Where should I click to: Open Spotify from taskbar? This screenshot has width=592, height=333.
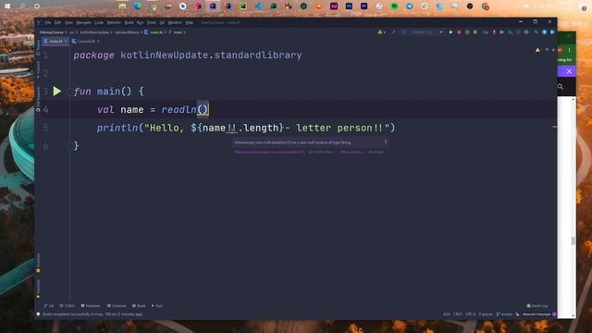394,6
